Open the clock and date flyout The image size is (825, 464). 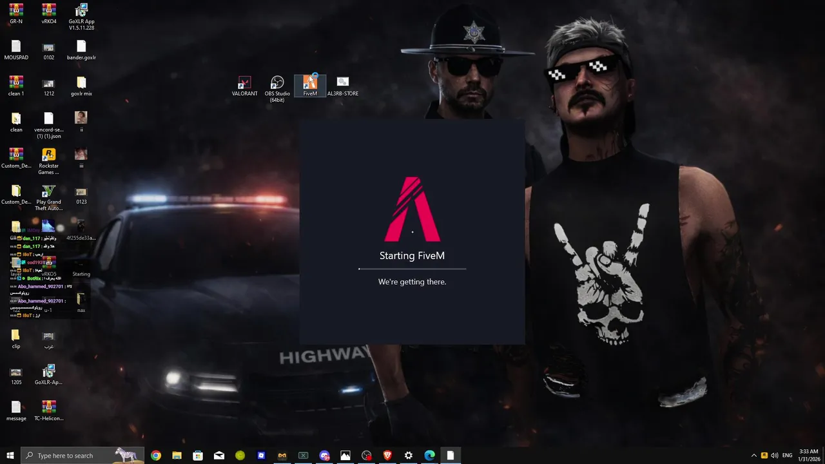coord(808,456)
